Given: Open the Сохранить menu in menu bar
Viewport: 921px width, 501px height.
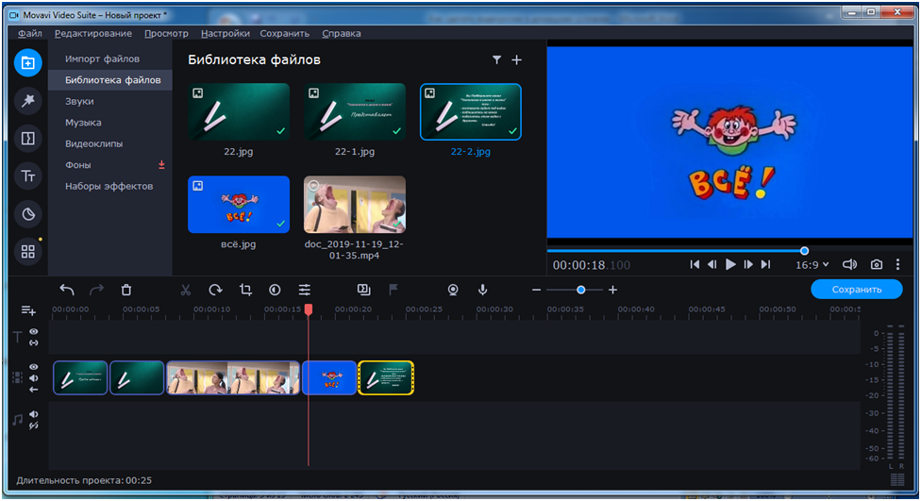Looking at the screenshot, I should (x=284, y=33).
